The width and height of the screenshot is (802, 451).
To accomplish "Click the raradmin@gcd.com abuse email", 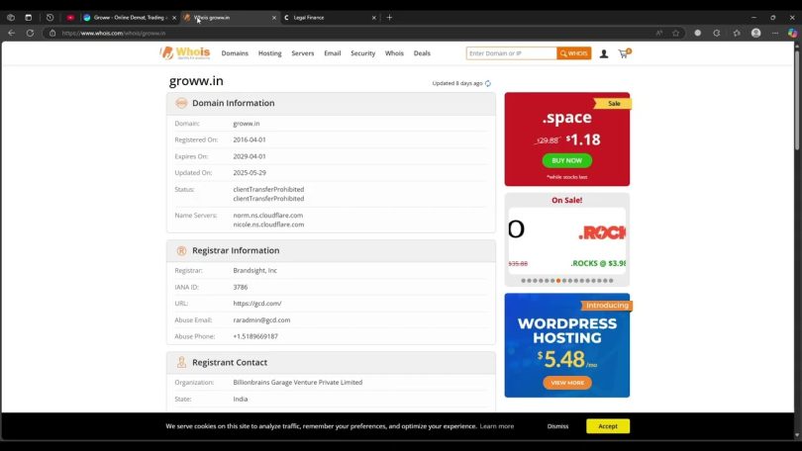I will tap(261, 319).
